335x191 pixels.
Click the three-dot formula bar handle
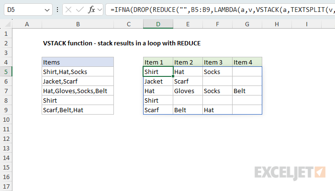(x=57, y=10)
